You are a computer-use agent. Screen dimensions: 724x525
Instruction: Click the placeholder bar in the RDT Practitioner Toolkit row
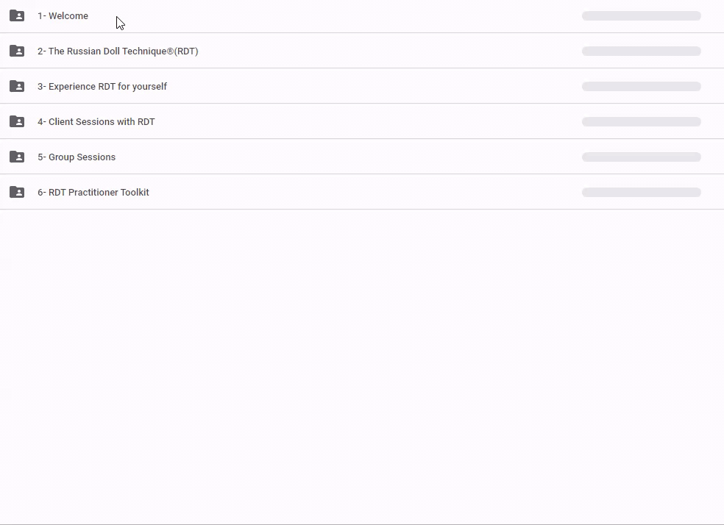pyautogui.click(x=641, y=192)
